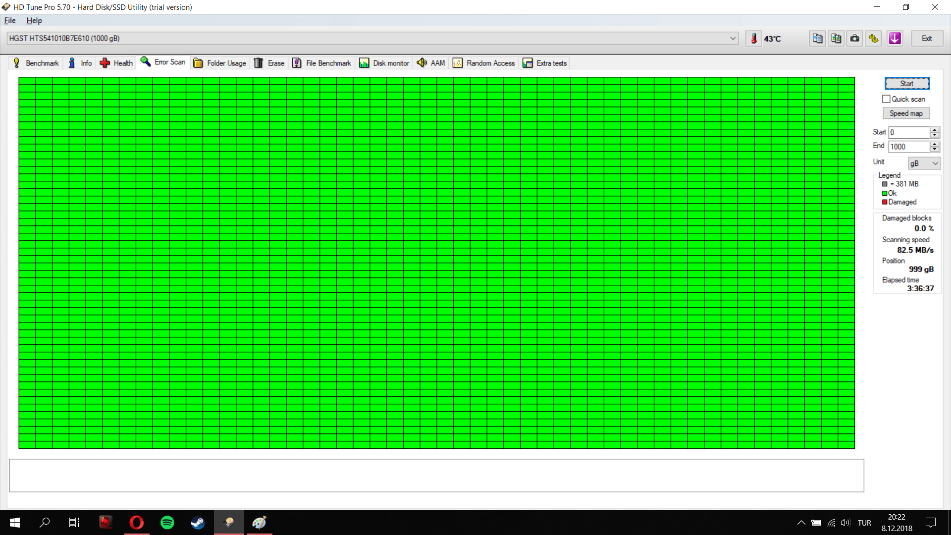Copy screenshot to clipboard icon

coord(836,39)
